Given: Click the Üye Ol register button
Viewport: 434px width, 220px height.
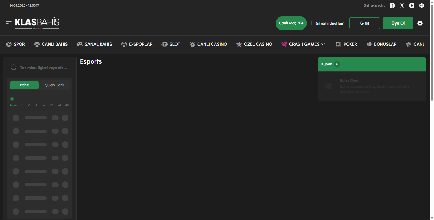Looking at the screenshot, I should [x=398, y=23].
